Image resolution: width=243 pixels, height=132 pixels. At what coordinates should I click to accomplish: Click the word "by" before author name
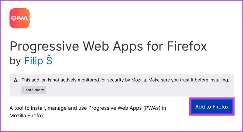point(15,61)
